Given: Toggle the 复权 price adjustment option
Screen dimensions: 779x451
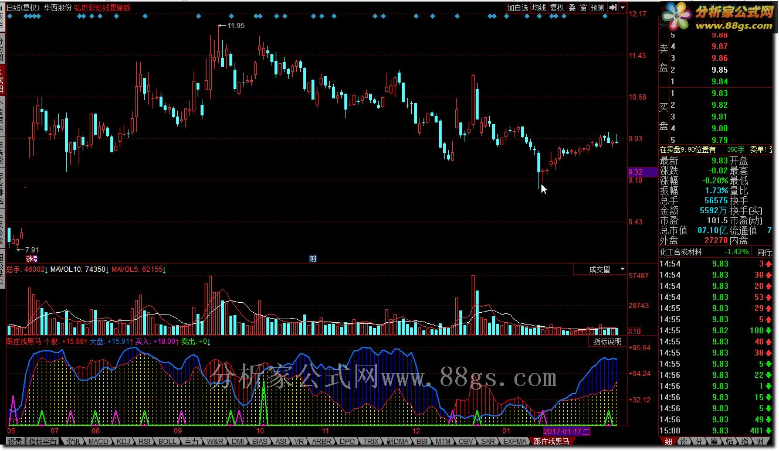Looking at the screenshot, I should 557,8.
